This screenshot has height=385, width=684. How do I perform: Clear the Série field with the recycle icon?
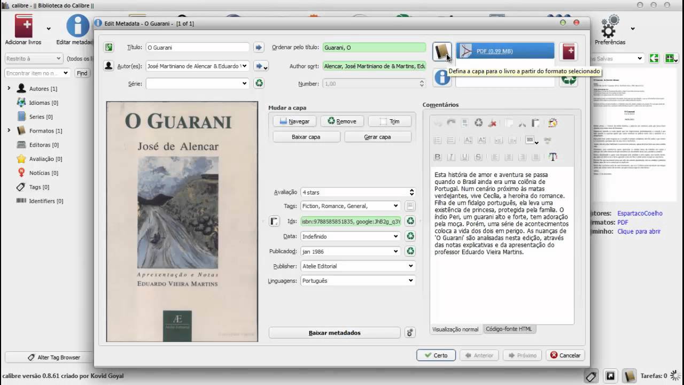tap(259, 83)
